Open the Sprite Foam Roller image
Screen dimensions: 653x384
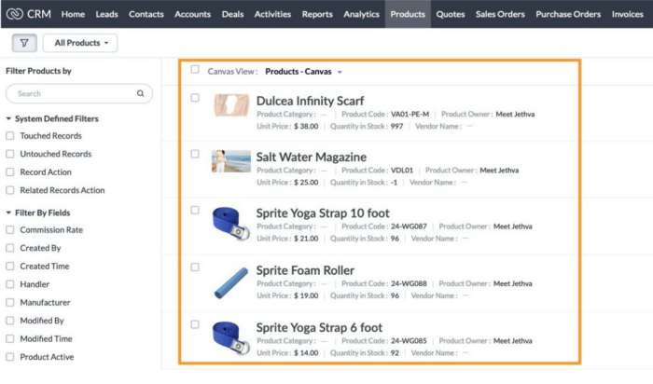click(231, 283)
